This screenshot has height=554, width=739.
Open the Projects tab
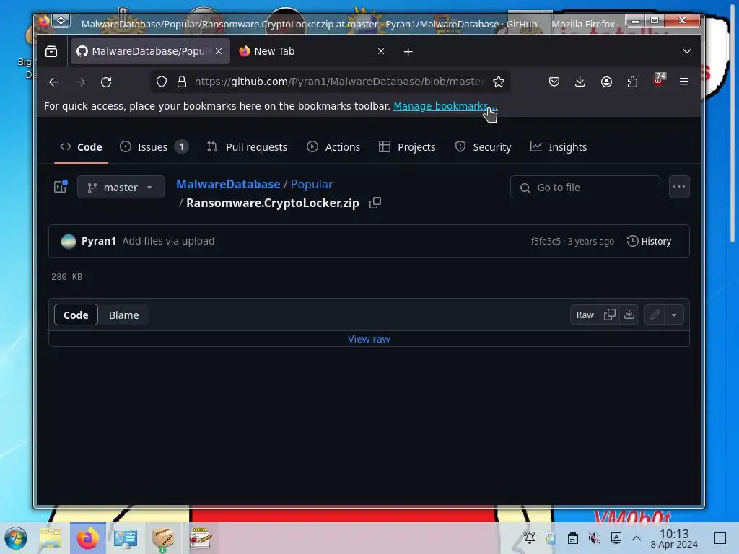pos(407,147)
